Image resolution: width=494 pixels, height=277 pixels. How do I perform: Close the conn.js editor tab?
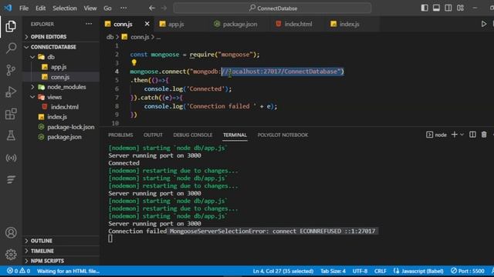(x=147, y=24)
